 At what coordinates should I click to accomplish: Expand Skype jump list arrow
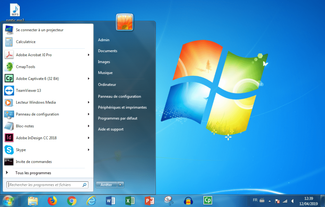tap(89, 150)
